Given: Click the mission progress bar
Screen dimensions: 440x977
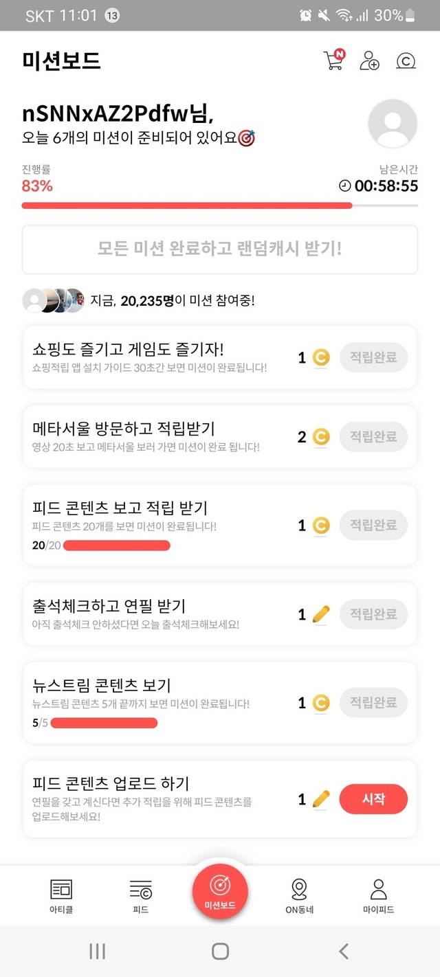Looking at the screenshot, I should [x=220, y=205].
